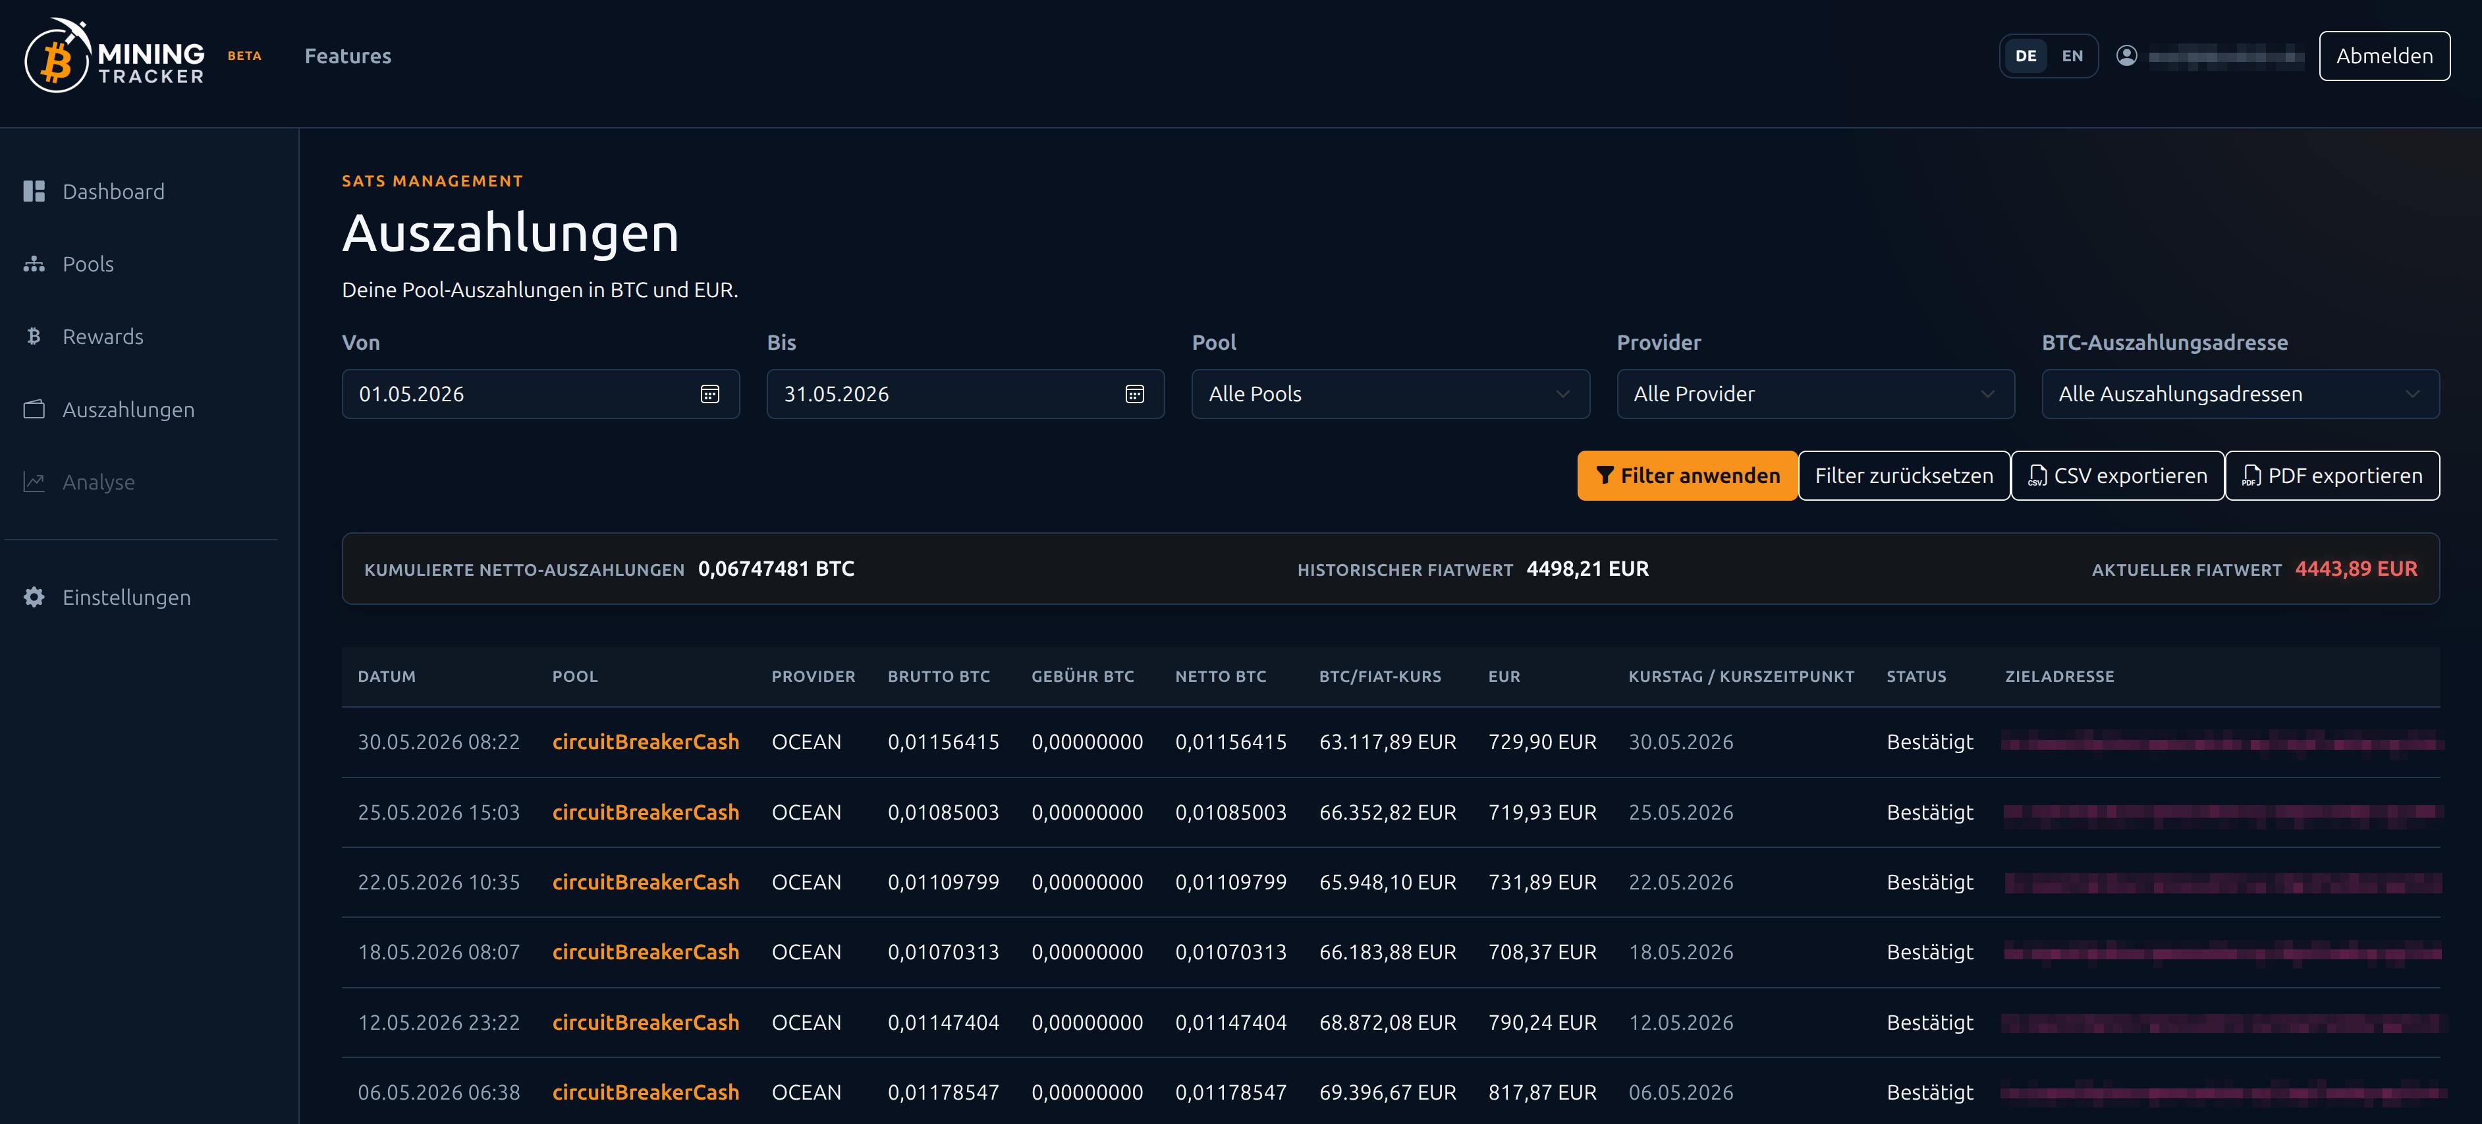Open Features in top navigation
This screenshot has width=2482, height=1124.
(x=348, y=56)
